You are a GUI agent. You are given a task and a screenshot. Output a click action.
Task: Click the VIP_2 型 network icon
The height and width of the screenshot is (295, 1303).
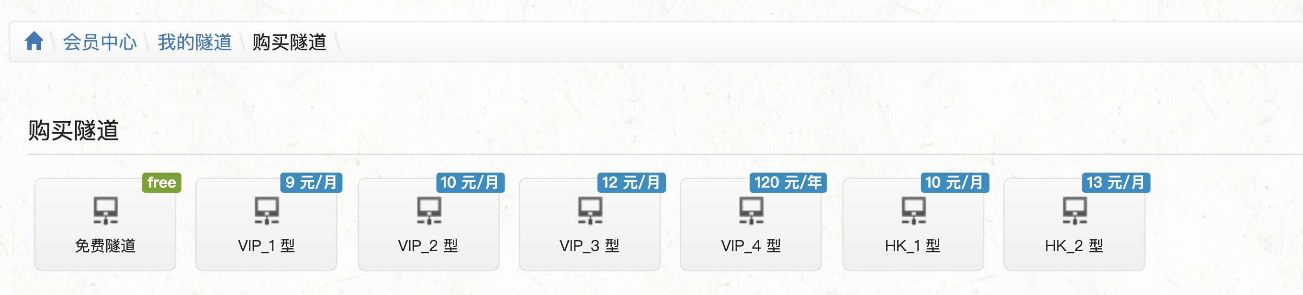(428, 211)
